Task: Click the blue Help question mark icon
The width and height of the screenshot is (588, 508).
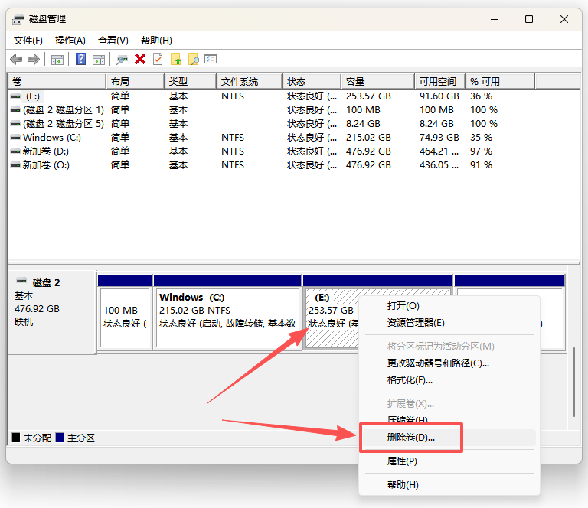Action: click(x=80, y=59)
